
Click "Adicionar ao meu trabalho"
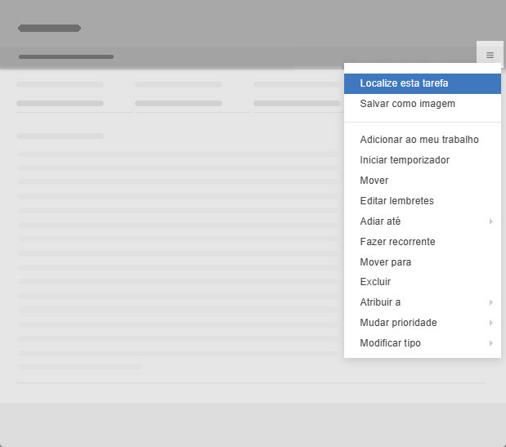click(x=423, y=140)
